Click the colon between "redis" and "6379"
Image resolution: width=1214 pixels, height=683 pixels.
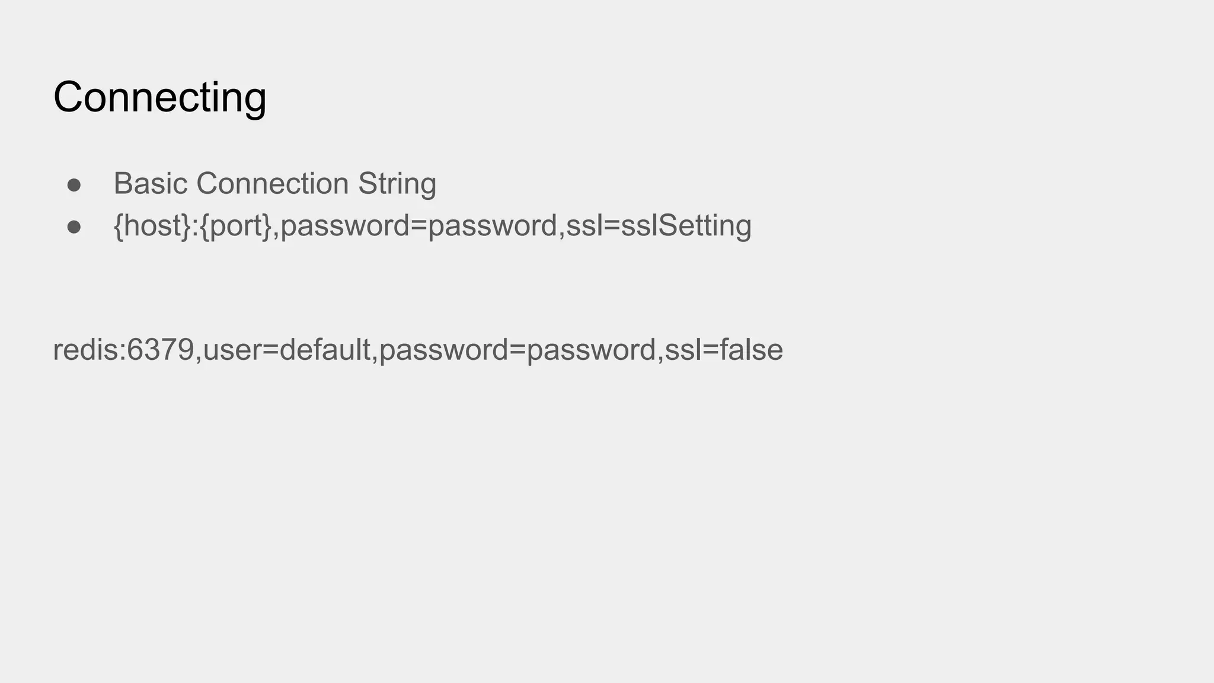click(123, 351)
